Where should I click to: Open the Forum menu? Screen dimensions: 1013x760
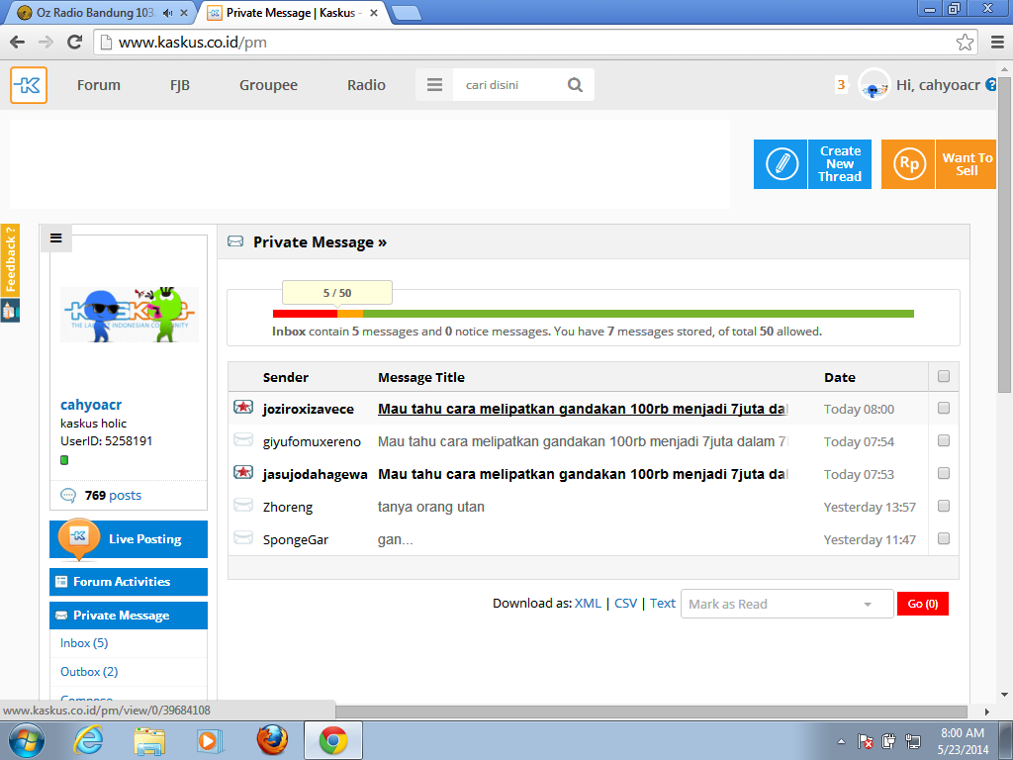(x=99, y=85)
